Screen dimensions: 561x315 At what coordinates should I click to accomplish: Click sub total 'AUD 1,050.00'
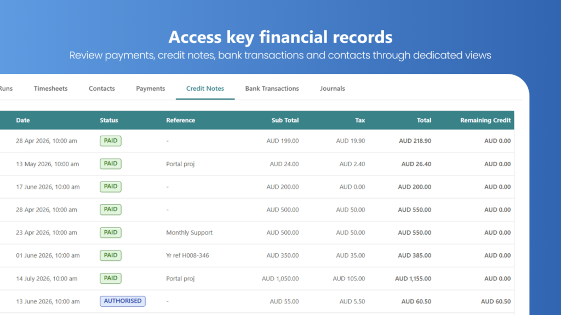pyautogui.click(x=280, y=278)
